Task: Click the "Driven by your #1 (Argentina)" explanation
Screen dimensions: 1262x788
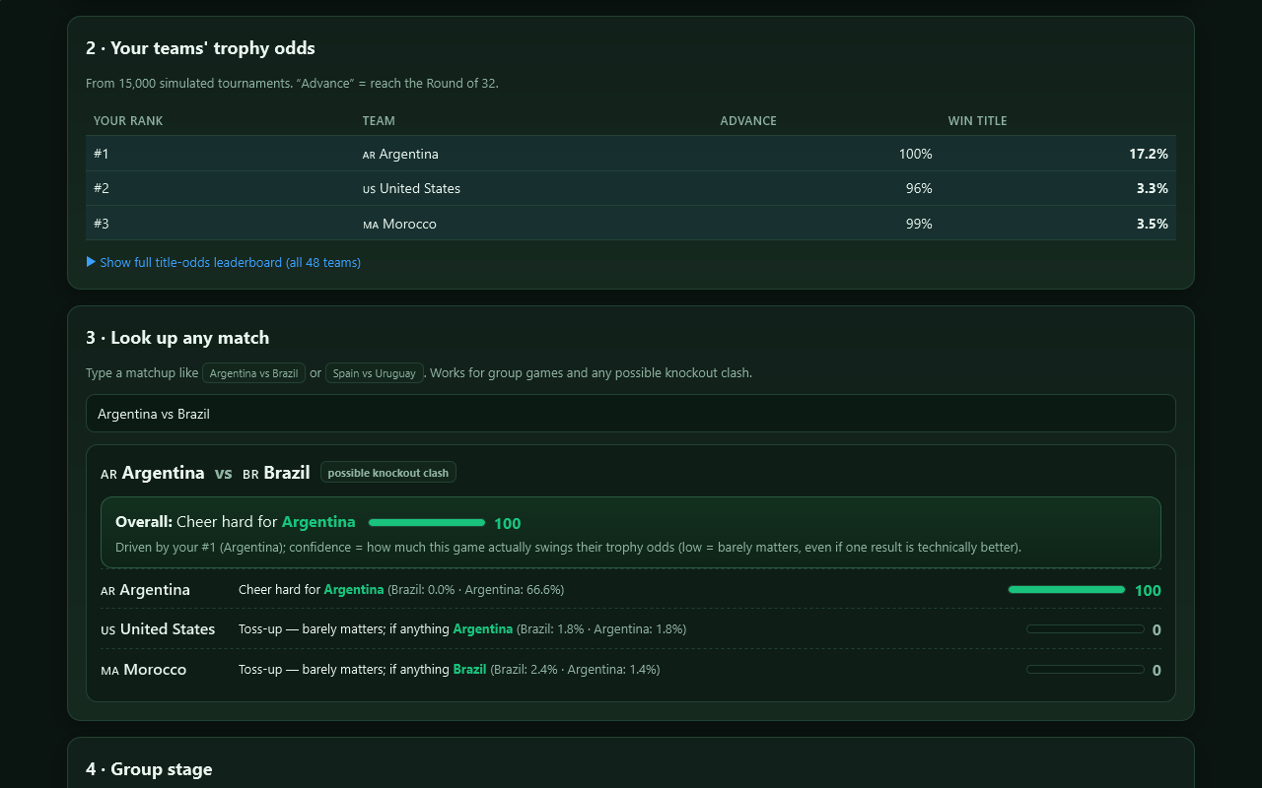Action: [x=568, y=548]
